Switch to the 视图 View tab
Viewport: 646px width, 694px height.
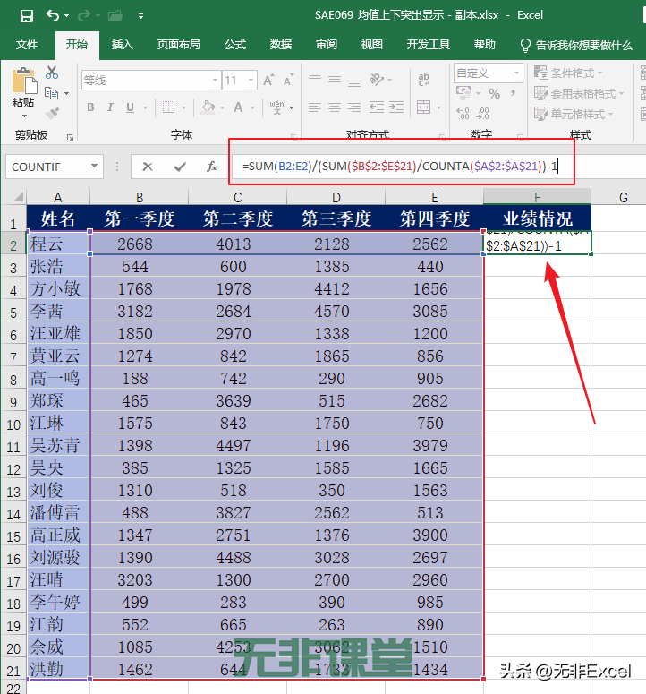click(x=372, y=45)
